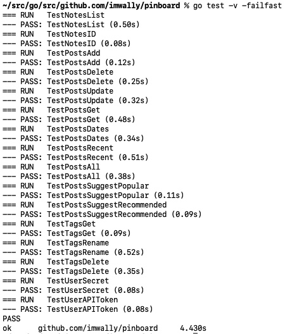Click the pinboard directory path in prompt
This screenshot has width=285, height=334.
[91, 6]
